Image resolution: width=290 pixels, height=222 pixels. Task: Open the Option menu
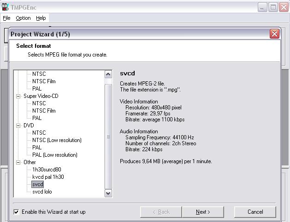(x=23, y=18)
